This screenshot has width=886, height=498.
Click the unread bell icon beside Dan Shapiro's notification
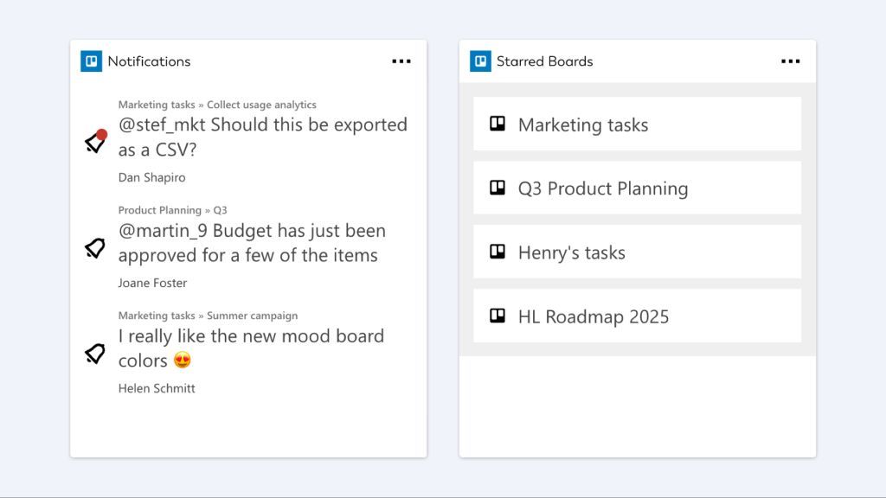pos(95,141)
